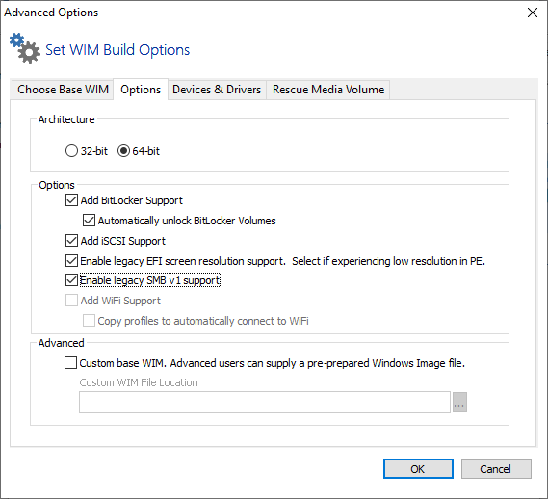Dismiss the dialog with Cancel

[496, 468]
